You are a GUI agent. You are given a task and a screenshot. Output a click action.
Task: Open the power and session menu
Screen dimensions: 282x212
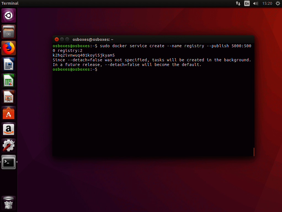278,3
